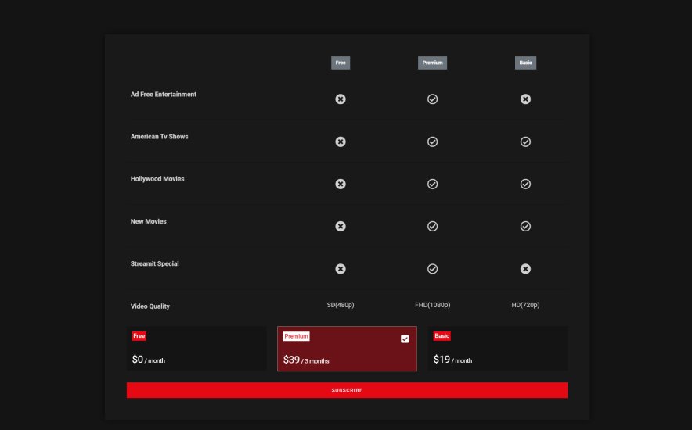Click the cross icon for Basic Ad Free Entertainment

click(x=525, y=99)
